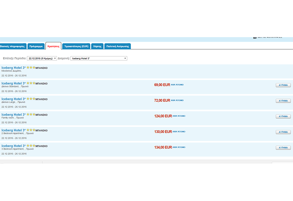Click the 134,00 EUR price
This screenshot has width=293, height=201.
click(163, 148)
